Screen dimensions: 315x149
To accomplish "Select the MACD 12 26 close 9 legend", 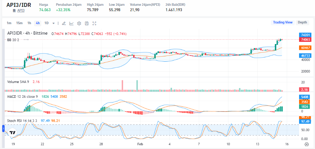I will click(x=22, y=97).
